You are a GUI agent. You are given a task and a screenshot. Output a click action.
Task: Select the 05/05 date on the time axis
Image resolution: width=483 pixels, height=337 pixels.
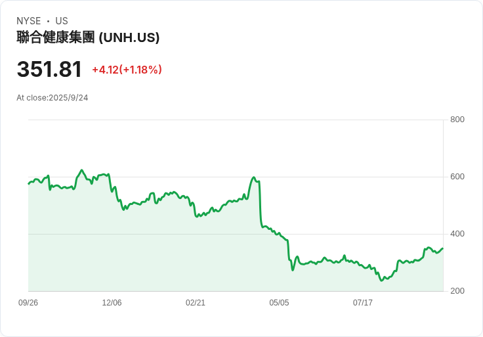(x=279, y=303)
